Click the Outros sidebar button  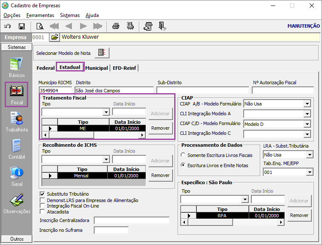tap(17, 239)
